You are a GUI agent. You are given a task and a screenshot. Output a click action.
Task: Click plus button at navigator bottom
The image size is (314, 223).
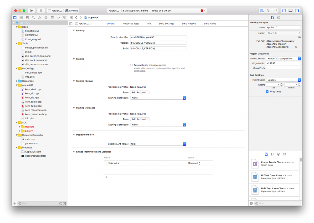pyautogui.click(x=15, y=203)
